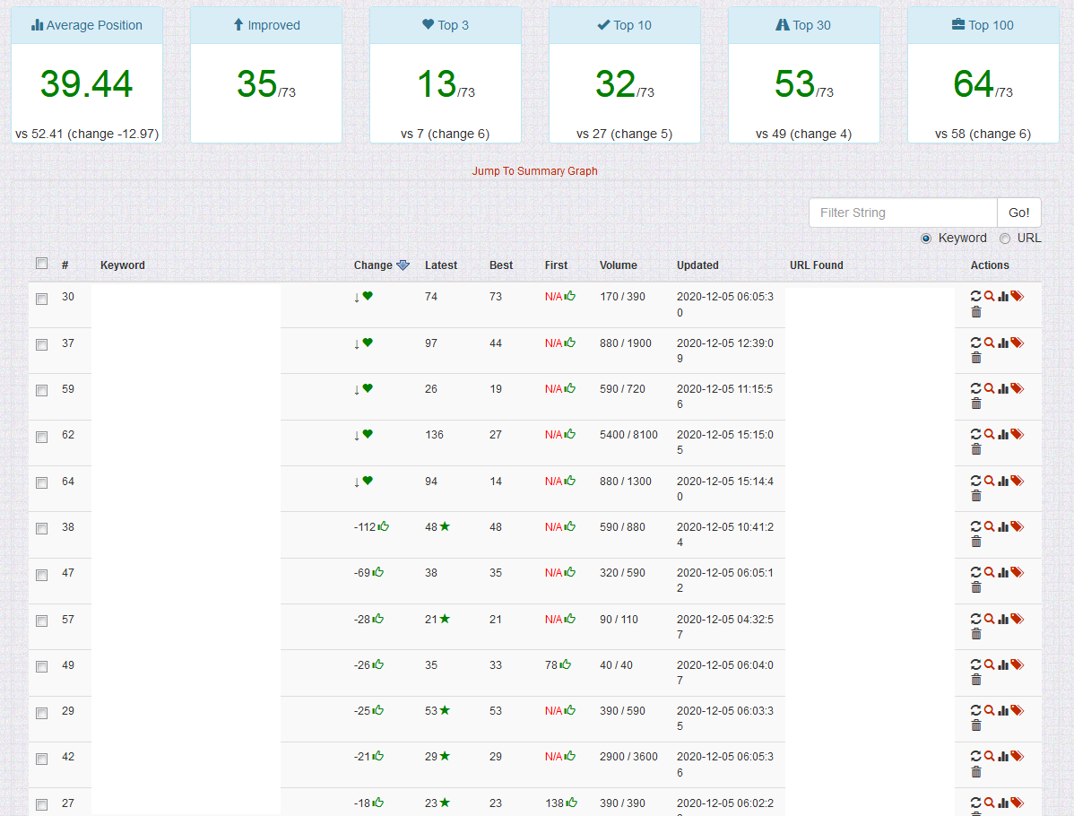
Task: Sort by the Volume column header
Action: point(618,265)
